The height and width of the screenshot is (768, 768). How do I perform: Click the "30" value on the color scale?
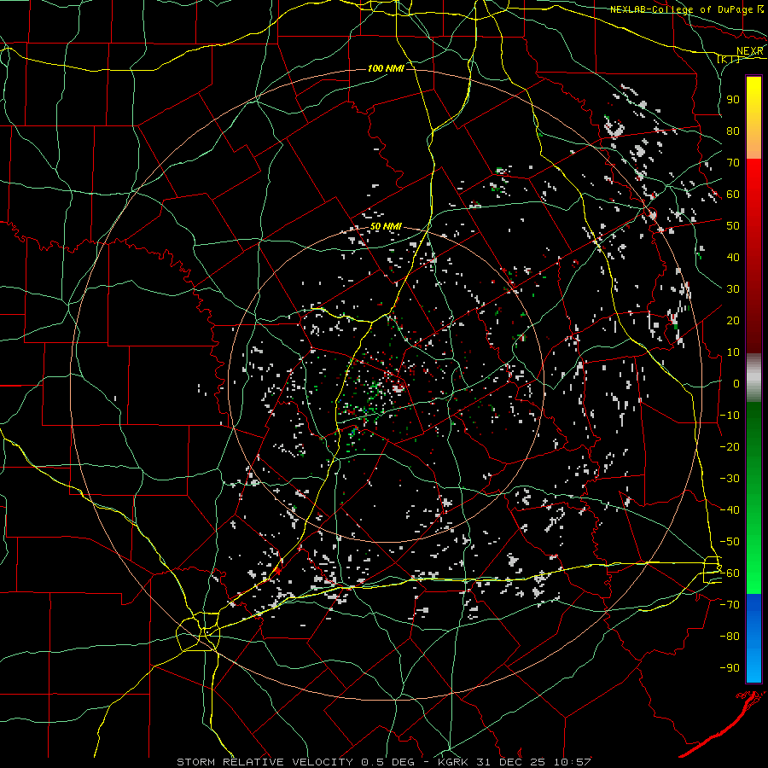733,289
